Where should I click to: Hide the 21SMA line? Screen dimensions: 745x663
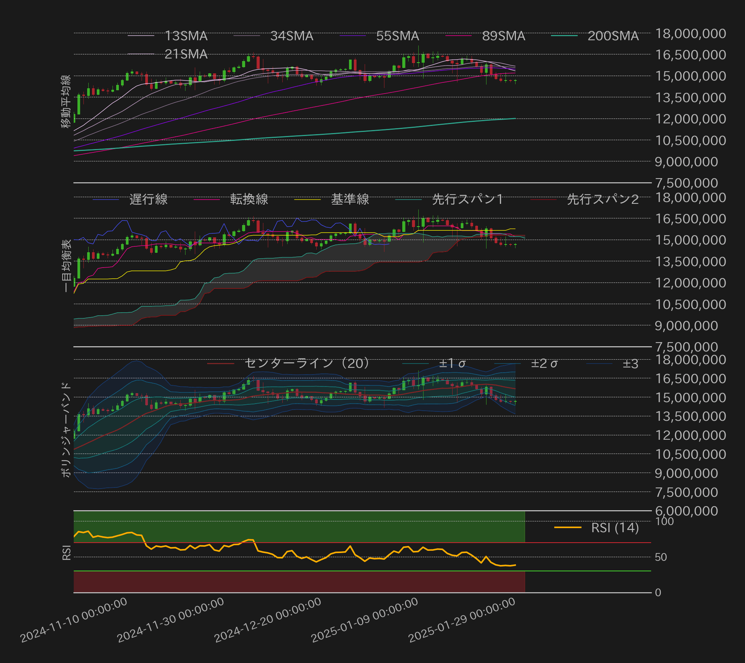[x=187, y=55]
